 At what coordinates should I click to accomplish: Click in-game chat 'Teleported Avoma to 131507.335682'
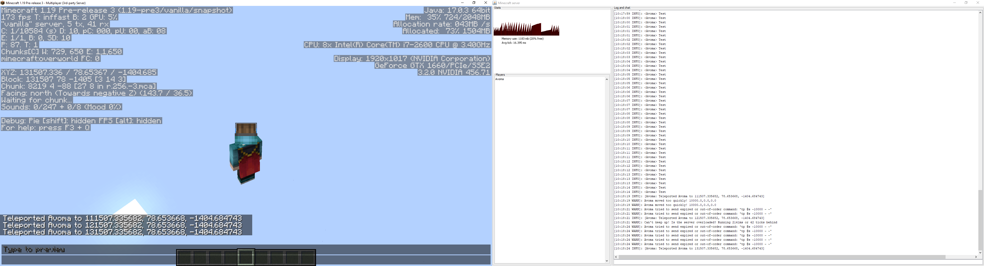pos(122,232)
